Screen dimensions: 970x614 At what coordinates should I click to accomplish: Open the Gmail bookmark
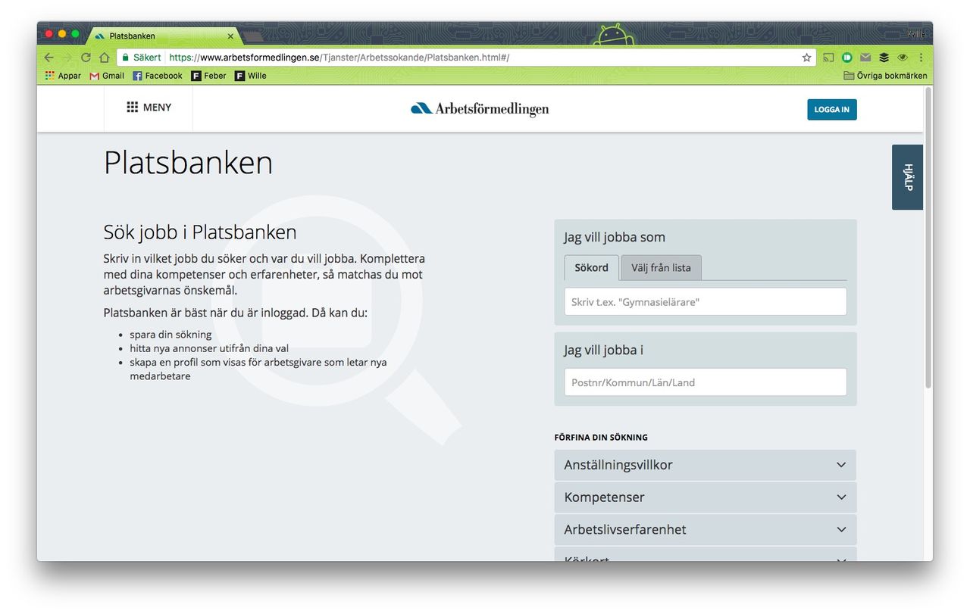tap(107, 76)
